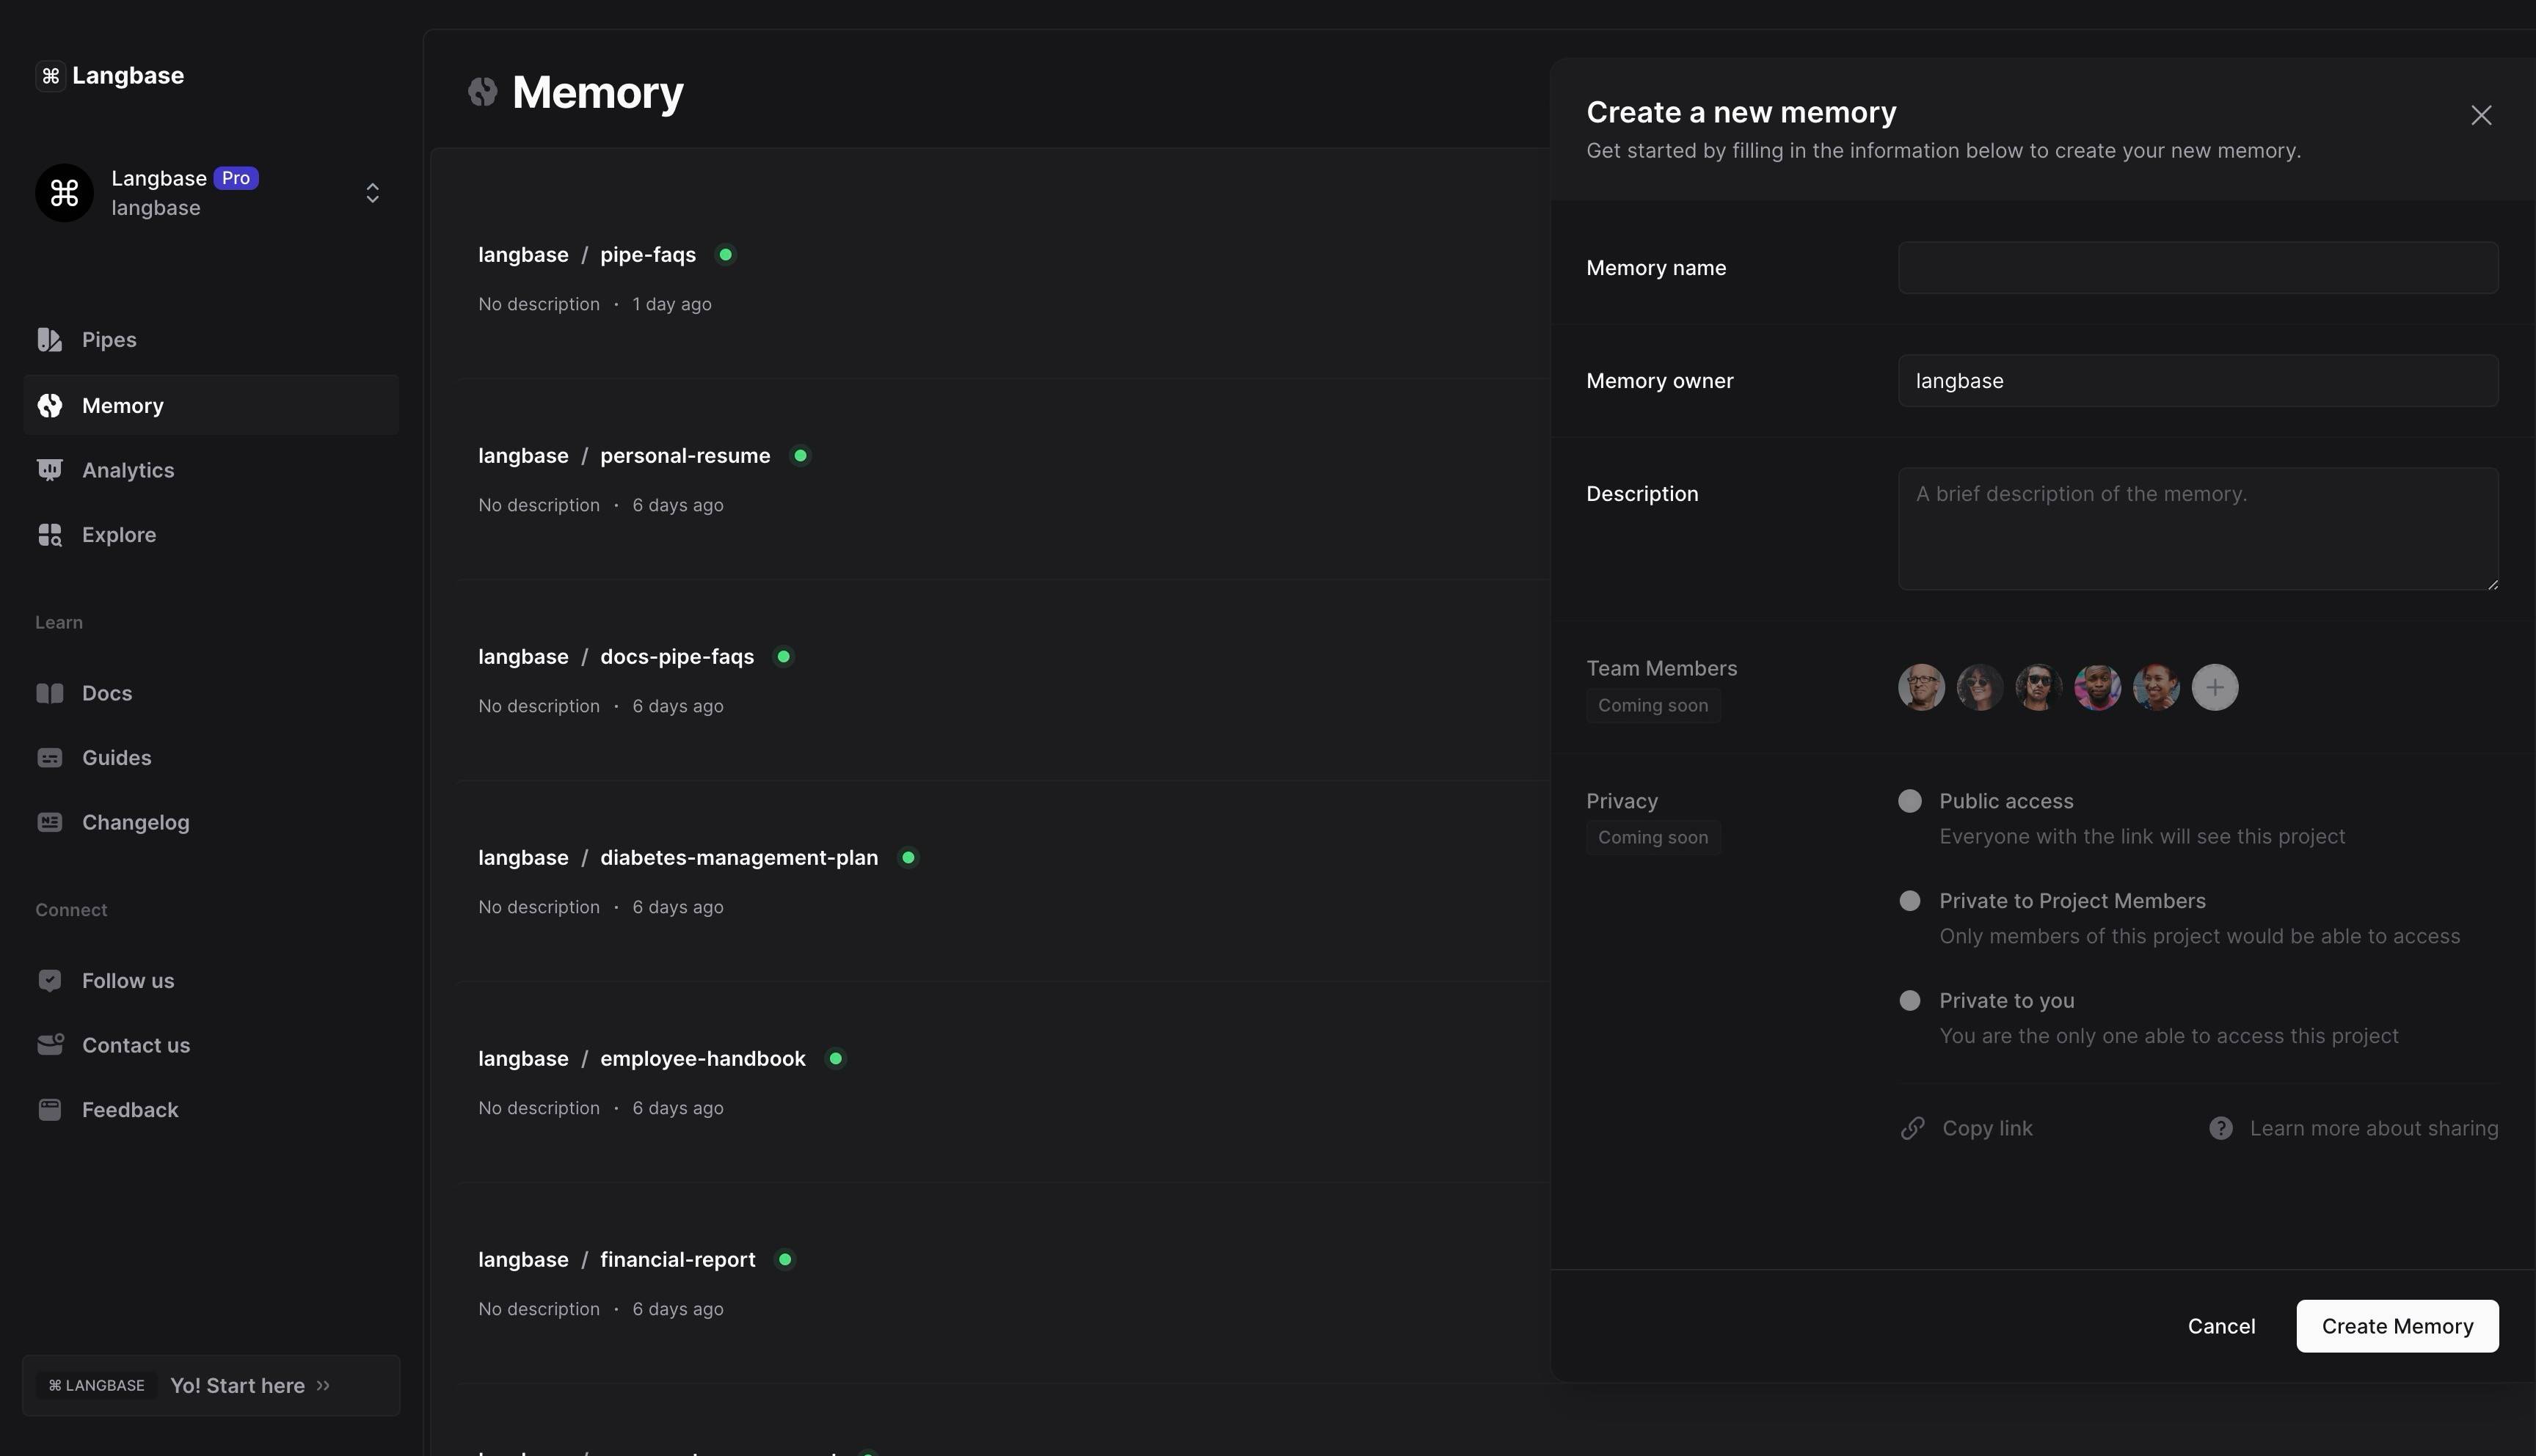Open the Langbase command logo

click(x=51, y=75)
